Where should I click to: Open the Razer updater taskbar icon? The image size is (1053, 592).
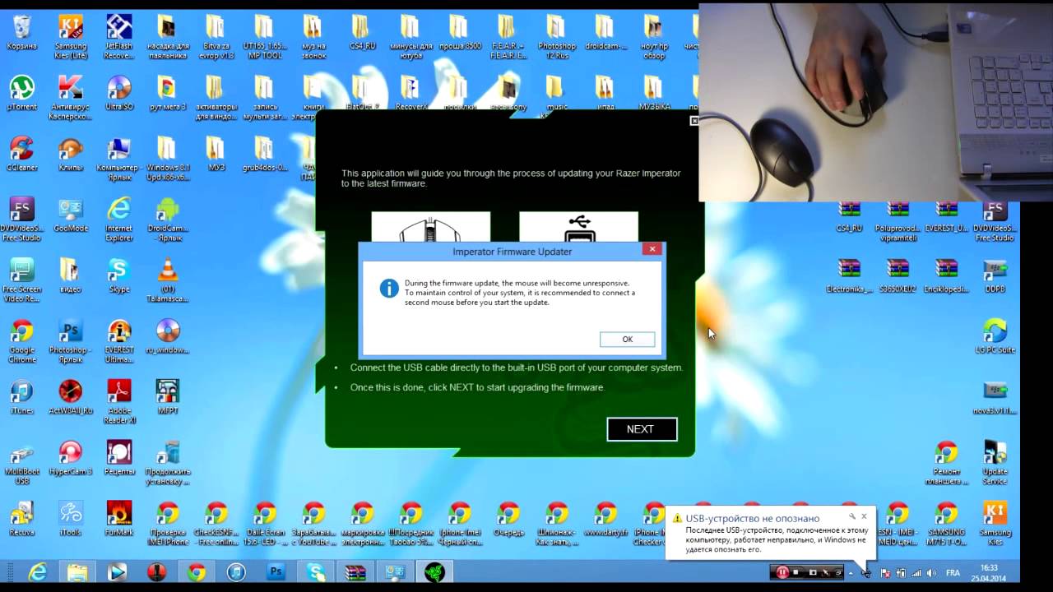click(x=434, y=572)
